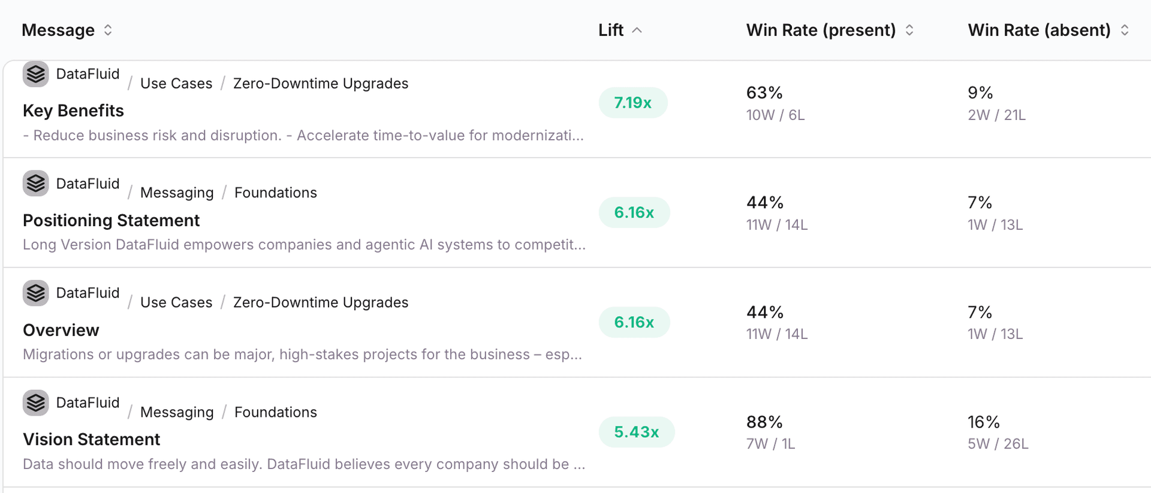Click DataFluid stack icon in Overview row

tap(36, 293)
